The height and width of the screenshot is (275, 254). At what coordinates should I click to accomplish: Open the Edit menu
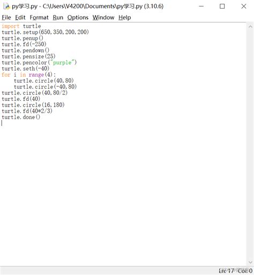20,18
